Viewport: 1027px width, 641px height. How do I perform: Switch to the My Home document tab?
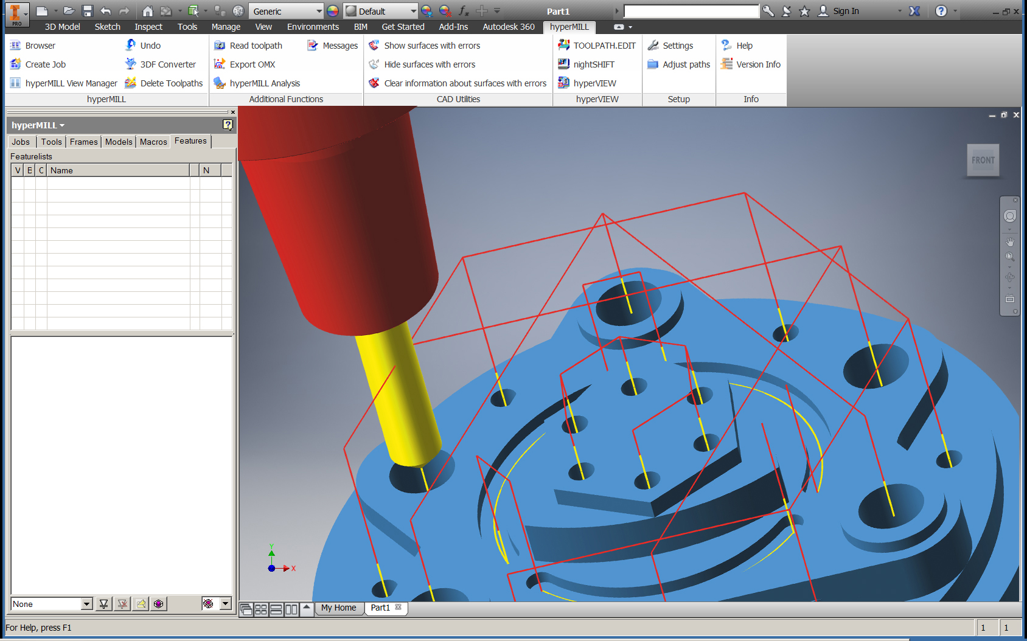tap(338, 608)
